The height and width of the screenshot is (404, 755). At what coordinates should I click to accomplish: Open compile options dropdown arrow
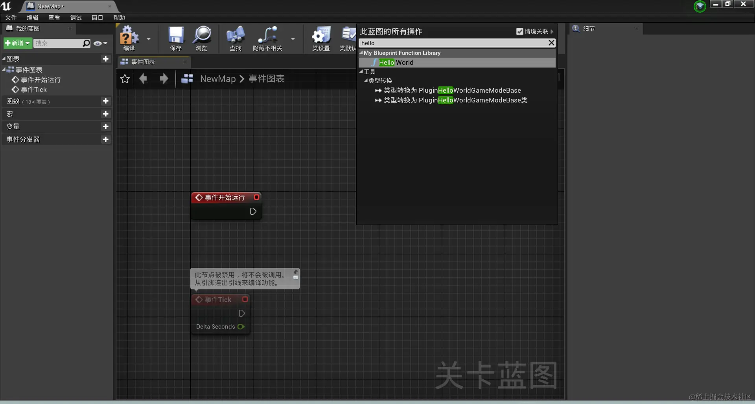point(148,39)
